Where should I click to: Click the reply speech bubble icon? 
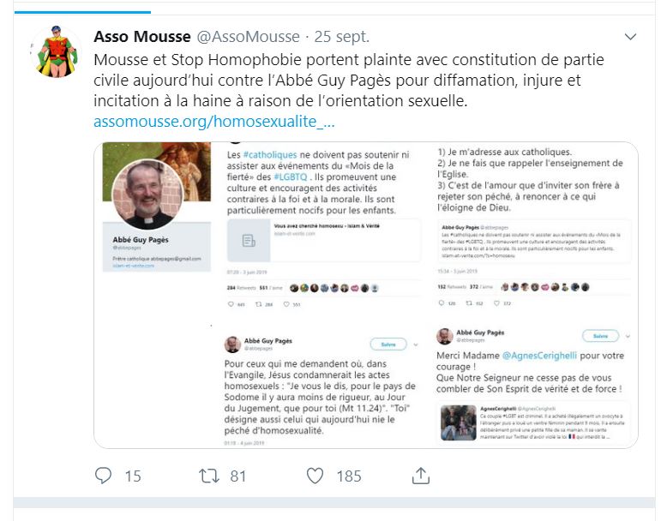click(x=103, y=476)
